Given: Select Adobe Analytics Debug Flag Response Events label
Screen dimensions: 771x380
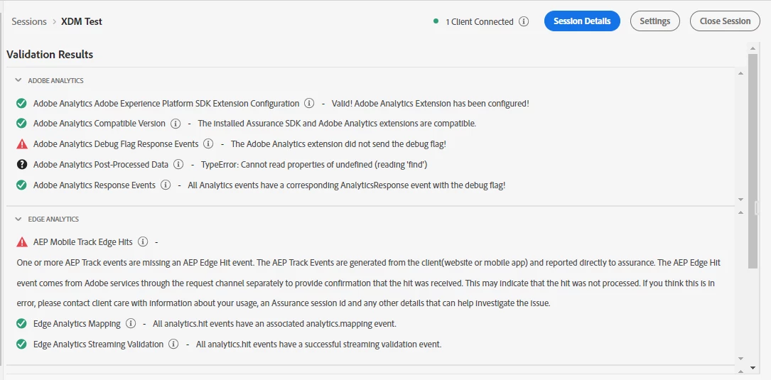Looking at the screenshot, I should click(116, 144).
